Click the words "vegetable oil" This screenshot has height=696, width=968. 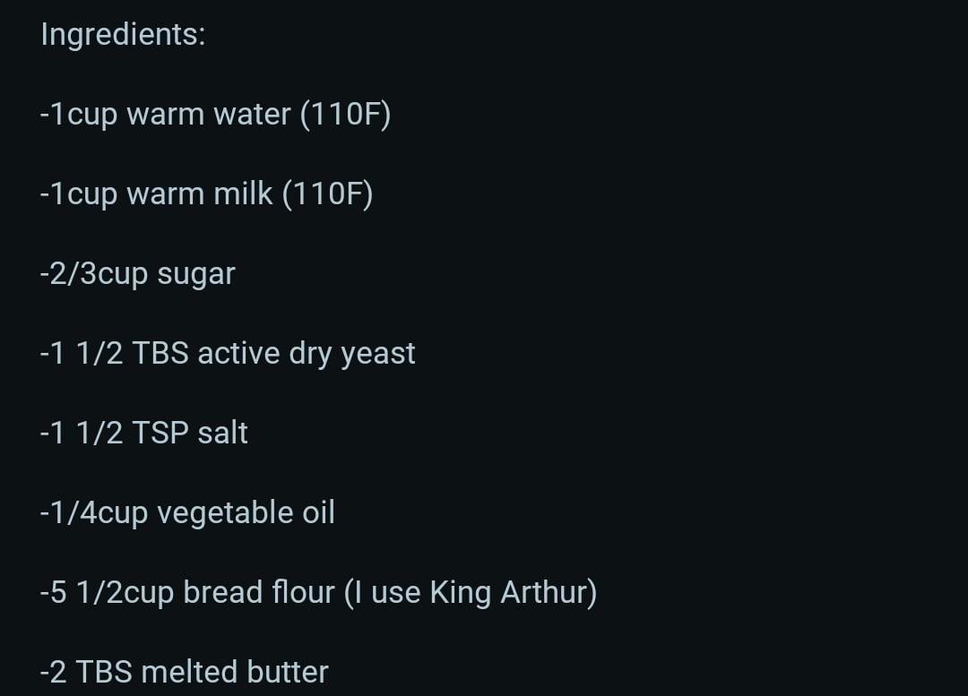tap(246, 513)
